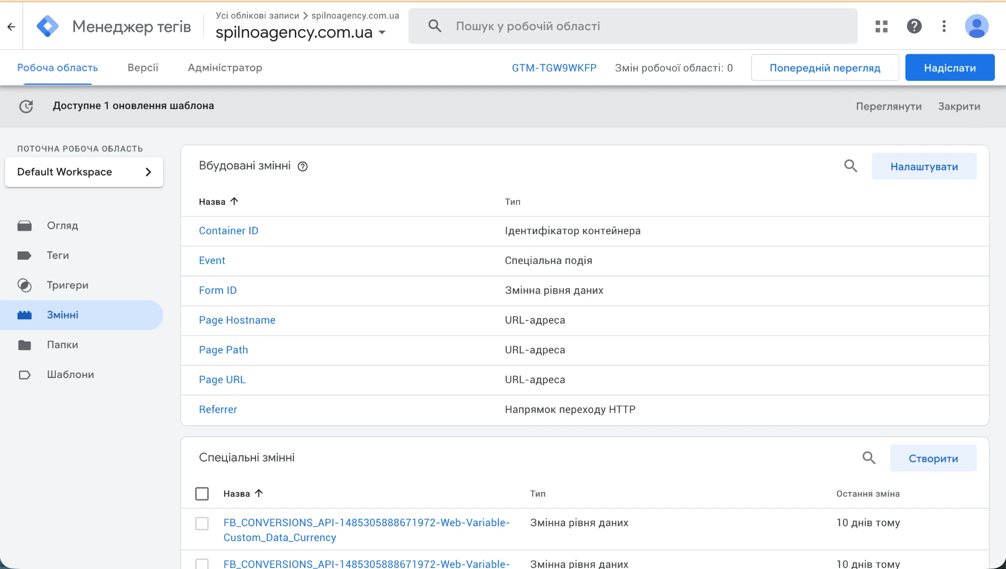The image size is (1006, 569).
Task: Click the Шаблони template icon
Action: pos(24,375)
